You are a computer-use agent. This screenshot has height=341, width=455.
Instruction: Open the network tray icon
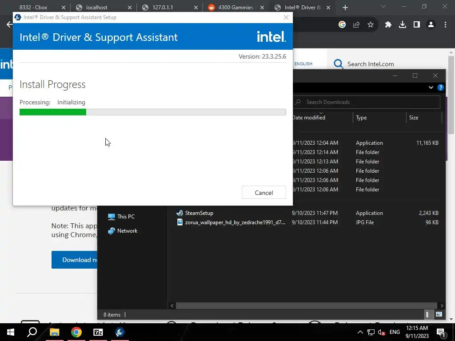(371, 332)
